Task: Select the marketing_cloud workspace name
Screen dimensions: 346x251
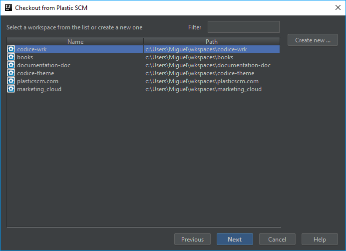Action: pos(39,89)
